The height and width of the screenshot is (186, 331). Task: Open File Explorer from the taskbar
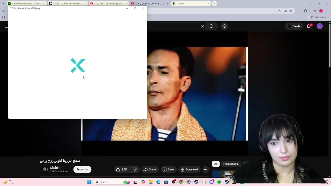pyautogui.click(x=151, y=182)
